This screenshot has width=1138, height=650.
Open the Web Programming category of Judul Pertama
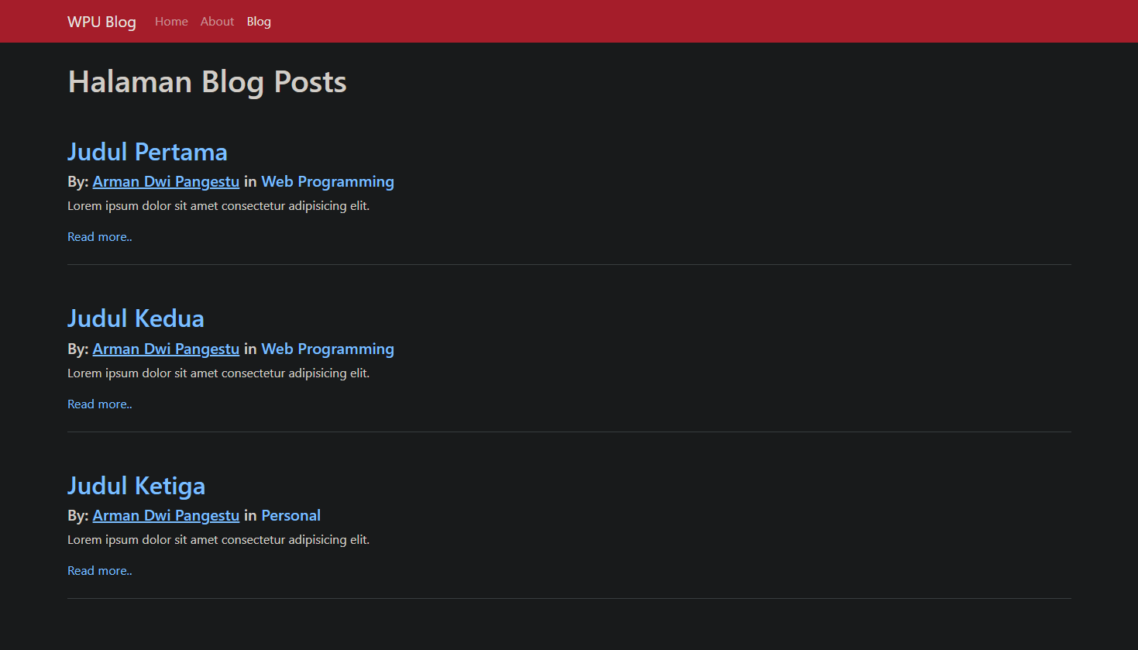click(328, 181)
